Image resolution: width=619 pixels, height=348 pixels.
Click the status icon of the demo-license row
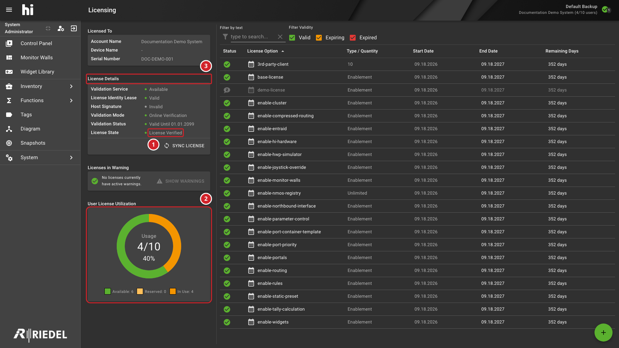tap(227, 90)
